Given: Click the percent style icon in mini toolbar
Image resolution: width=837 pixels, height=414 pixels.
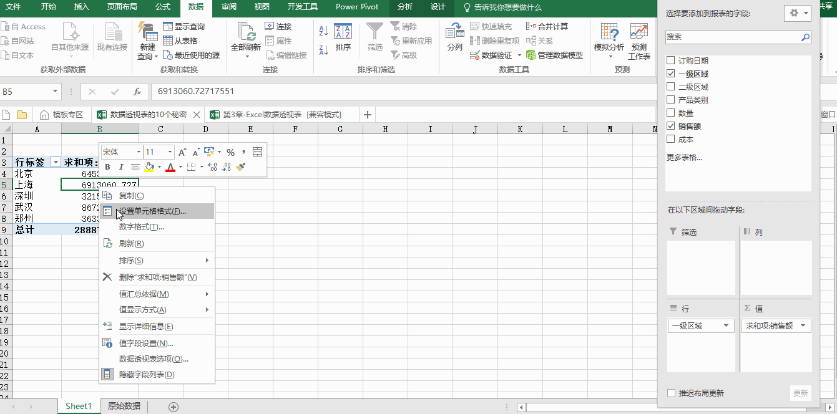Looking at the screenshot, I should coord(230,152).
